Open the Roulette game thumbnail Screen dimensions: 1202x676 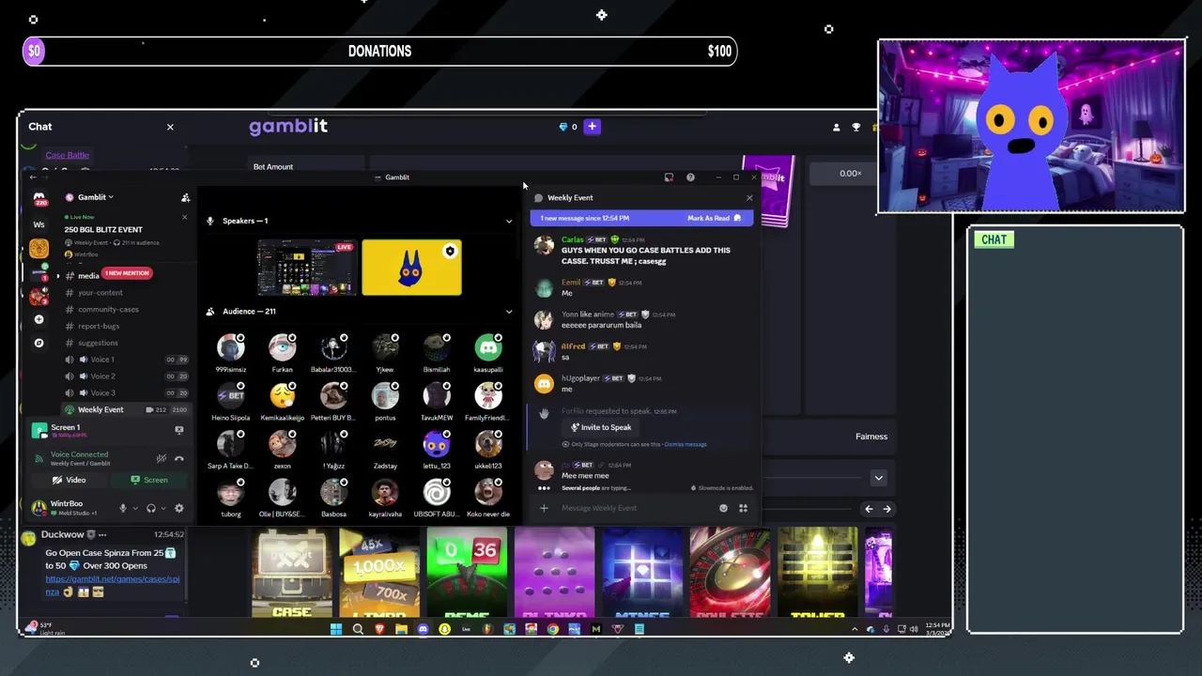tap(730, 573)
